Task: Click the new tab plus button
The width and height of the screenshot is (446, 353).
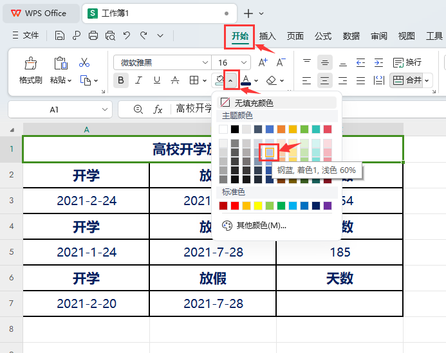Action: pyautogui.click(x=248, y=14)
